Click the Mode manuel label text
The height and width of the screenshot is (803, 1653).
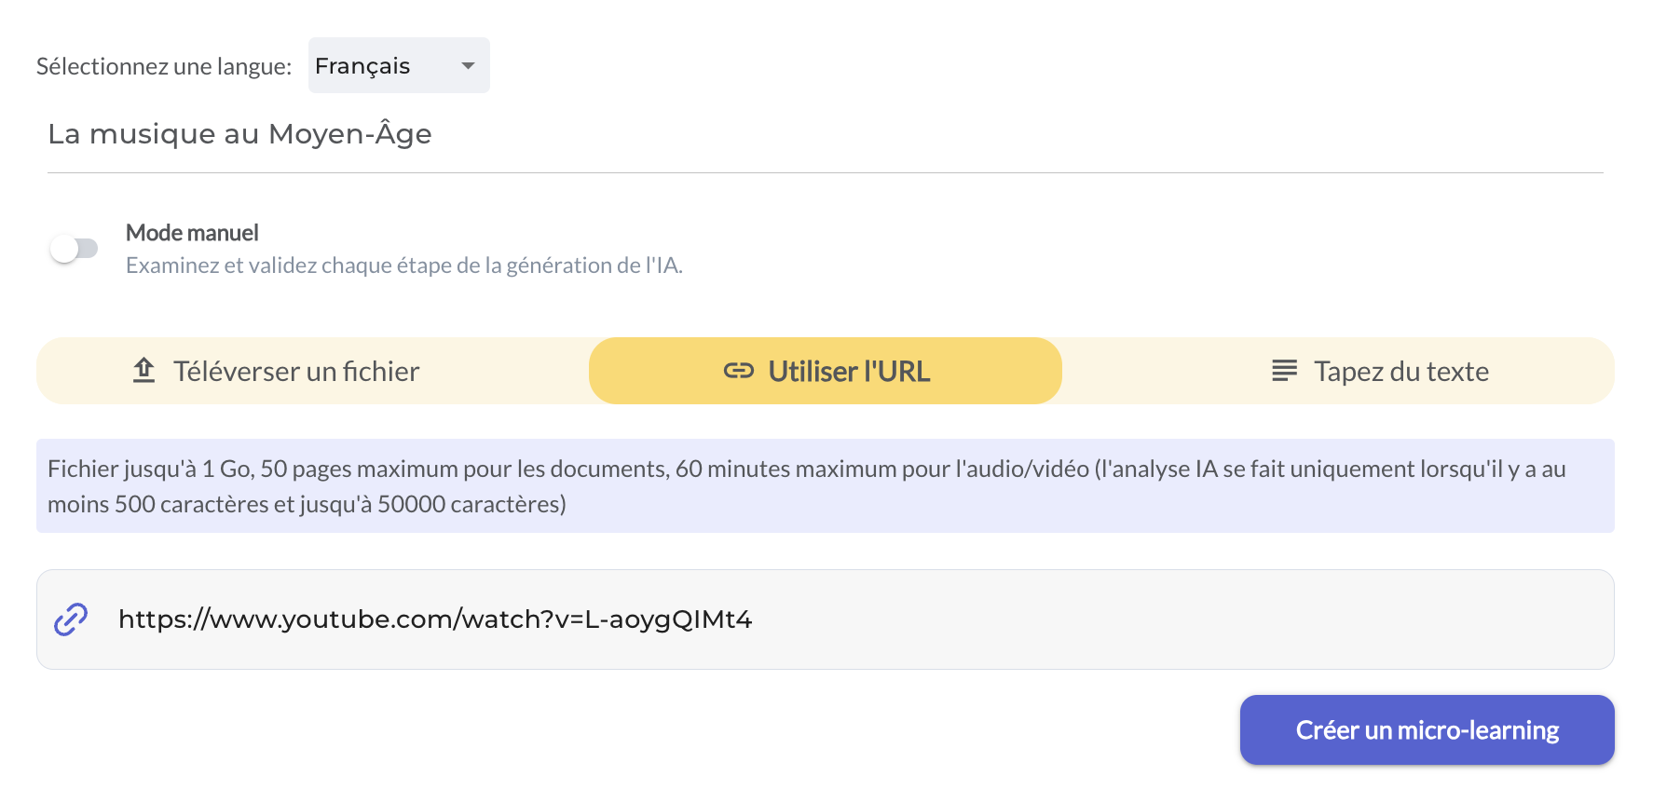(x=192, y=233)
